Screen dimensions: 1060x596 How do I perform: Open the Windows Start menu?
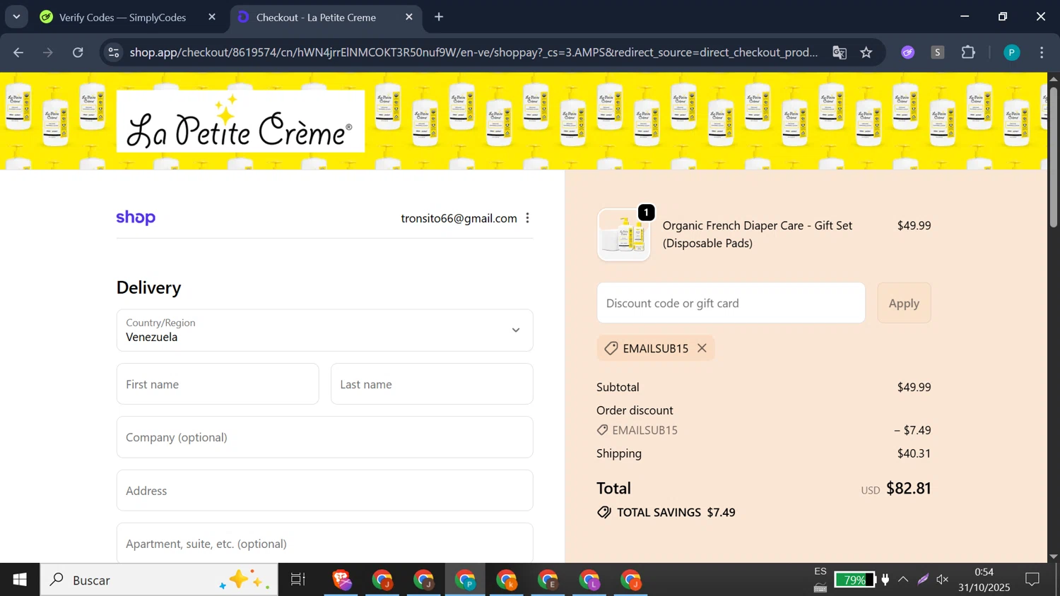point(20,580)
